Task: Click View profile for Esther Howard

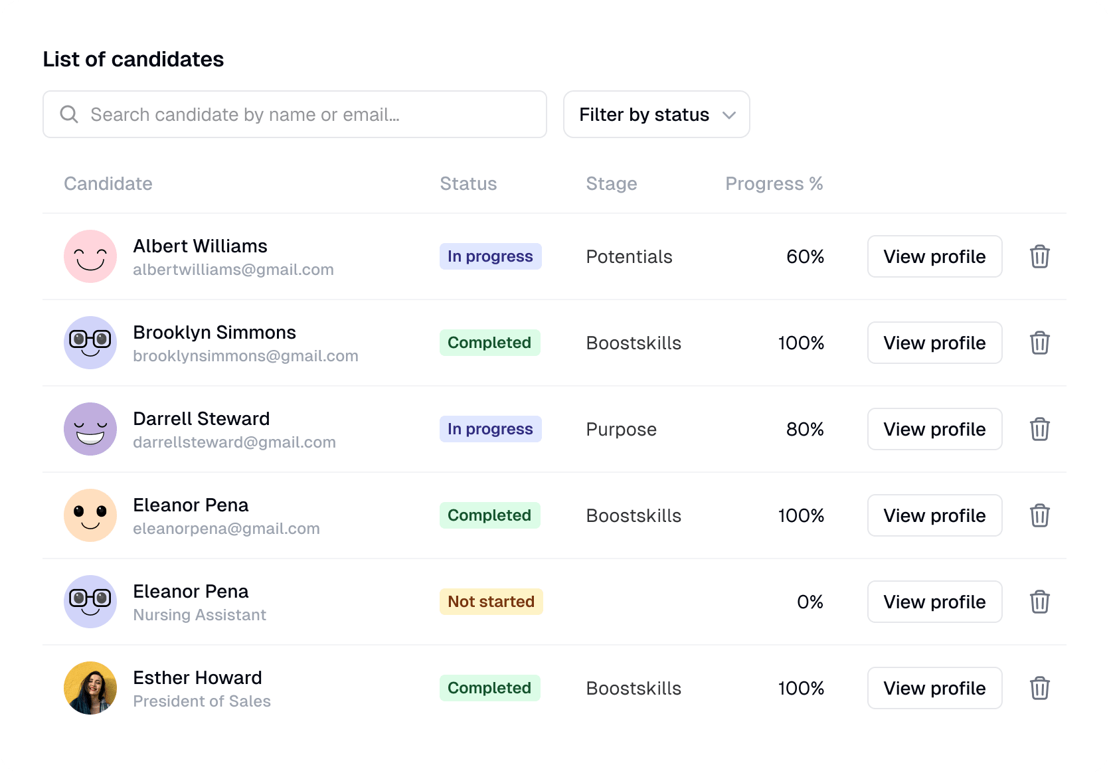Action: pos(934,688)
